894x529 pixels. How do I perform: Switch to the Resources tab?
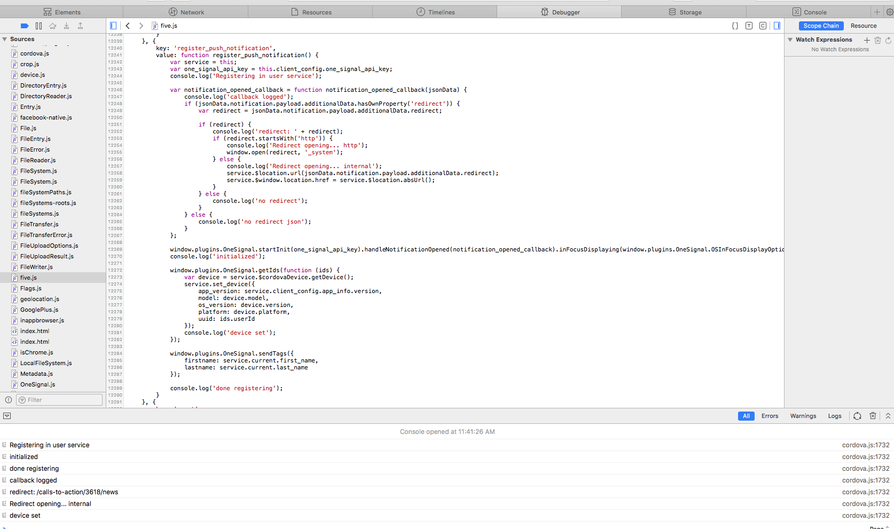pyautogui.click(x=311, y=12)
